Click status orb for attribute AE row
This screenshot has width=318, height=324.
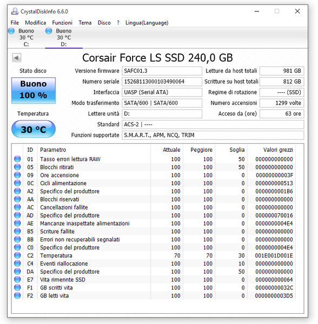17,224
